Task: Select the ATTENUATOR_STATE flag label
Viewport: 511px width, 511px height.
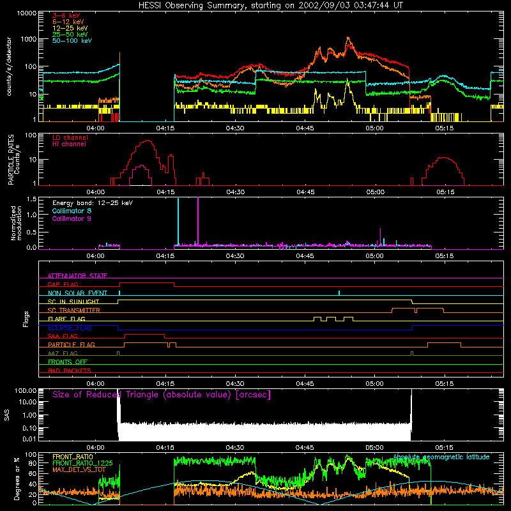Action: (77, 276)
